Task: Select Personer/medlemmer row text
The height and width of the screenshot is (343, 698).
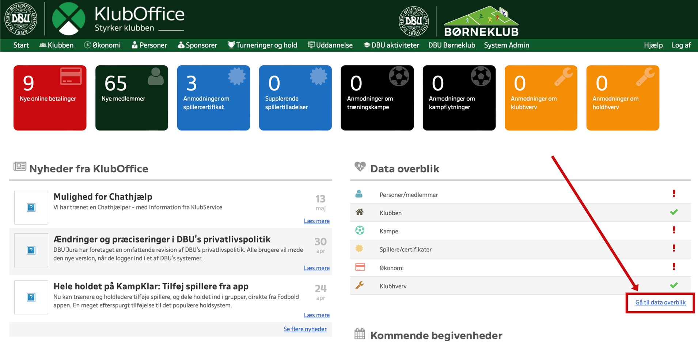Action: click(x=409, y=195)
